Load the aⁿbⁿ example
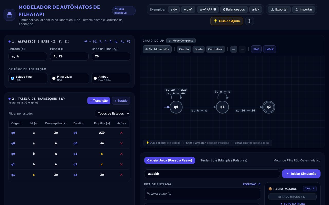The width and height of the screenshot is (329, 205). 174,9
